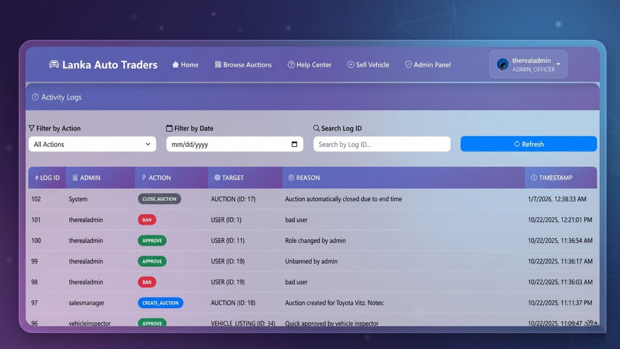The width and height of the screenshot is (620, 349).
Task: Click the magnifier icon beside Search Log ID
Action: pyautogui.click(x=316, y=128)
